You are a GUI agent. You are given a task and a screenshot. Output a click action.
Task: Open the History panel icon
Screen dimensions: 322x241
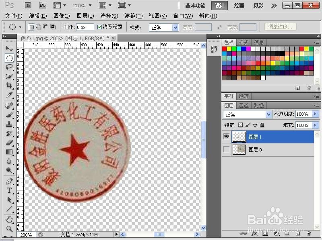click(214, 49)
